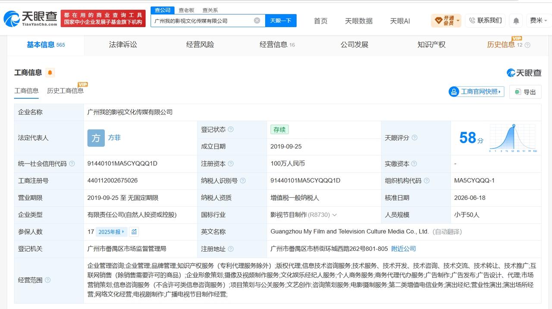Select the 查关系 search mode tab
The image size is (552, 309).
pyautogui.click(x=210, y=10)
